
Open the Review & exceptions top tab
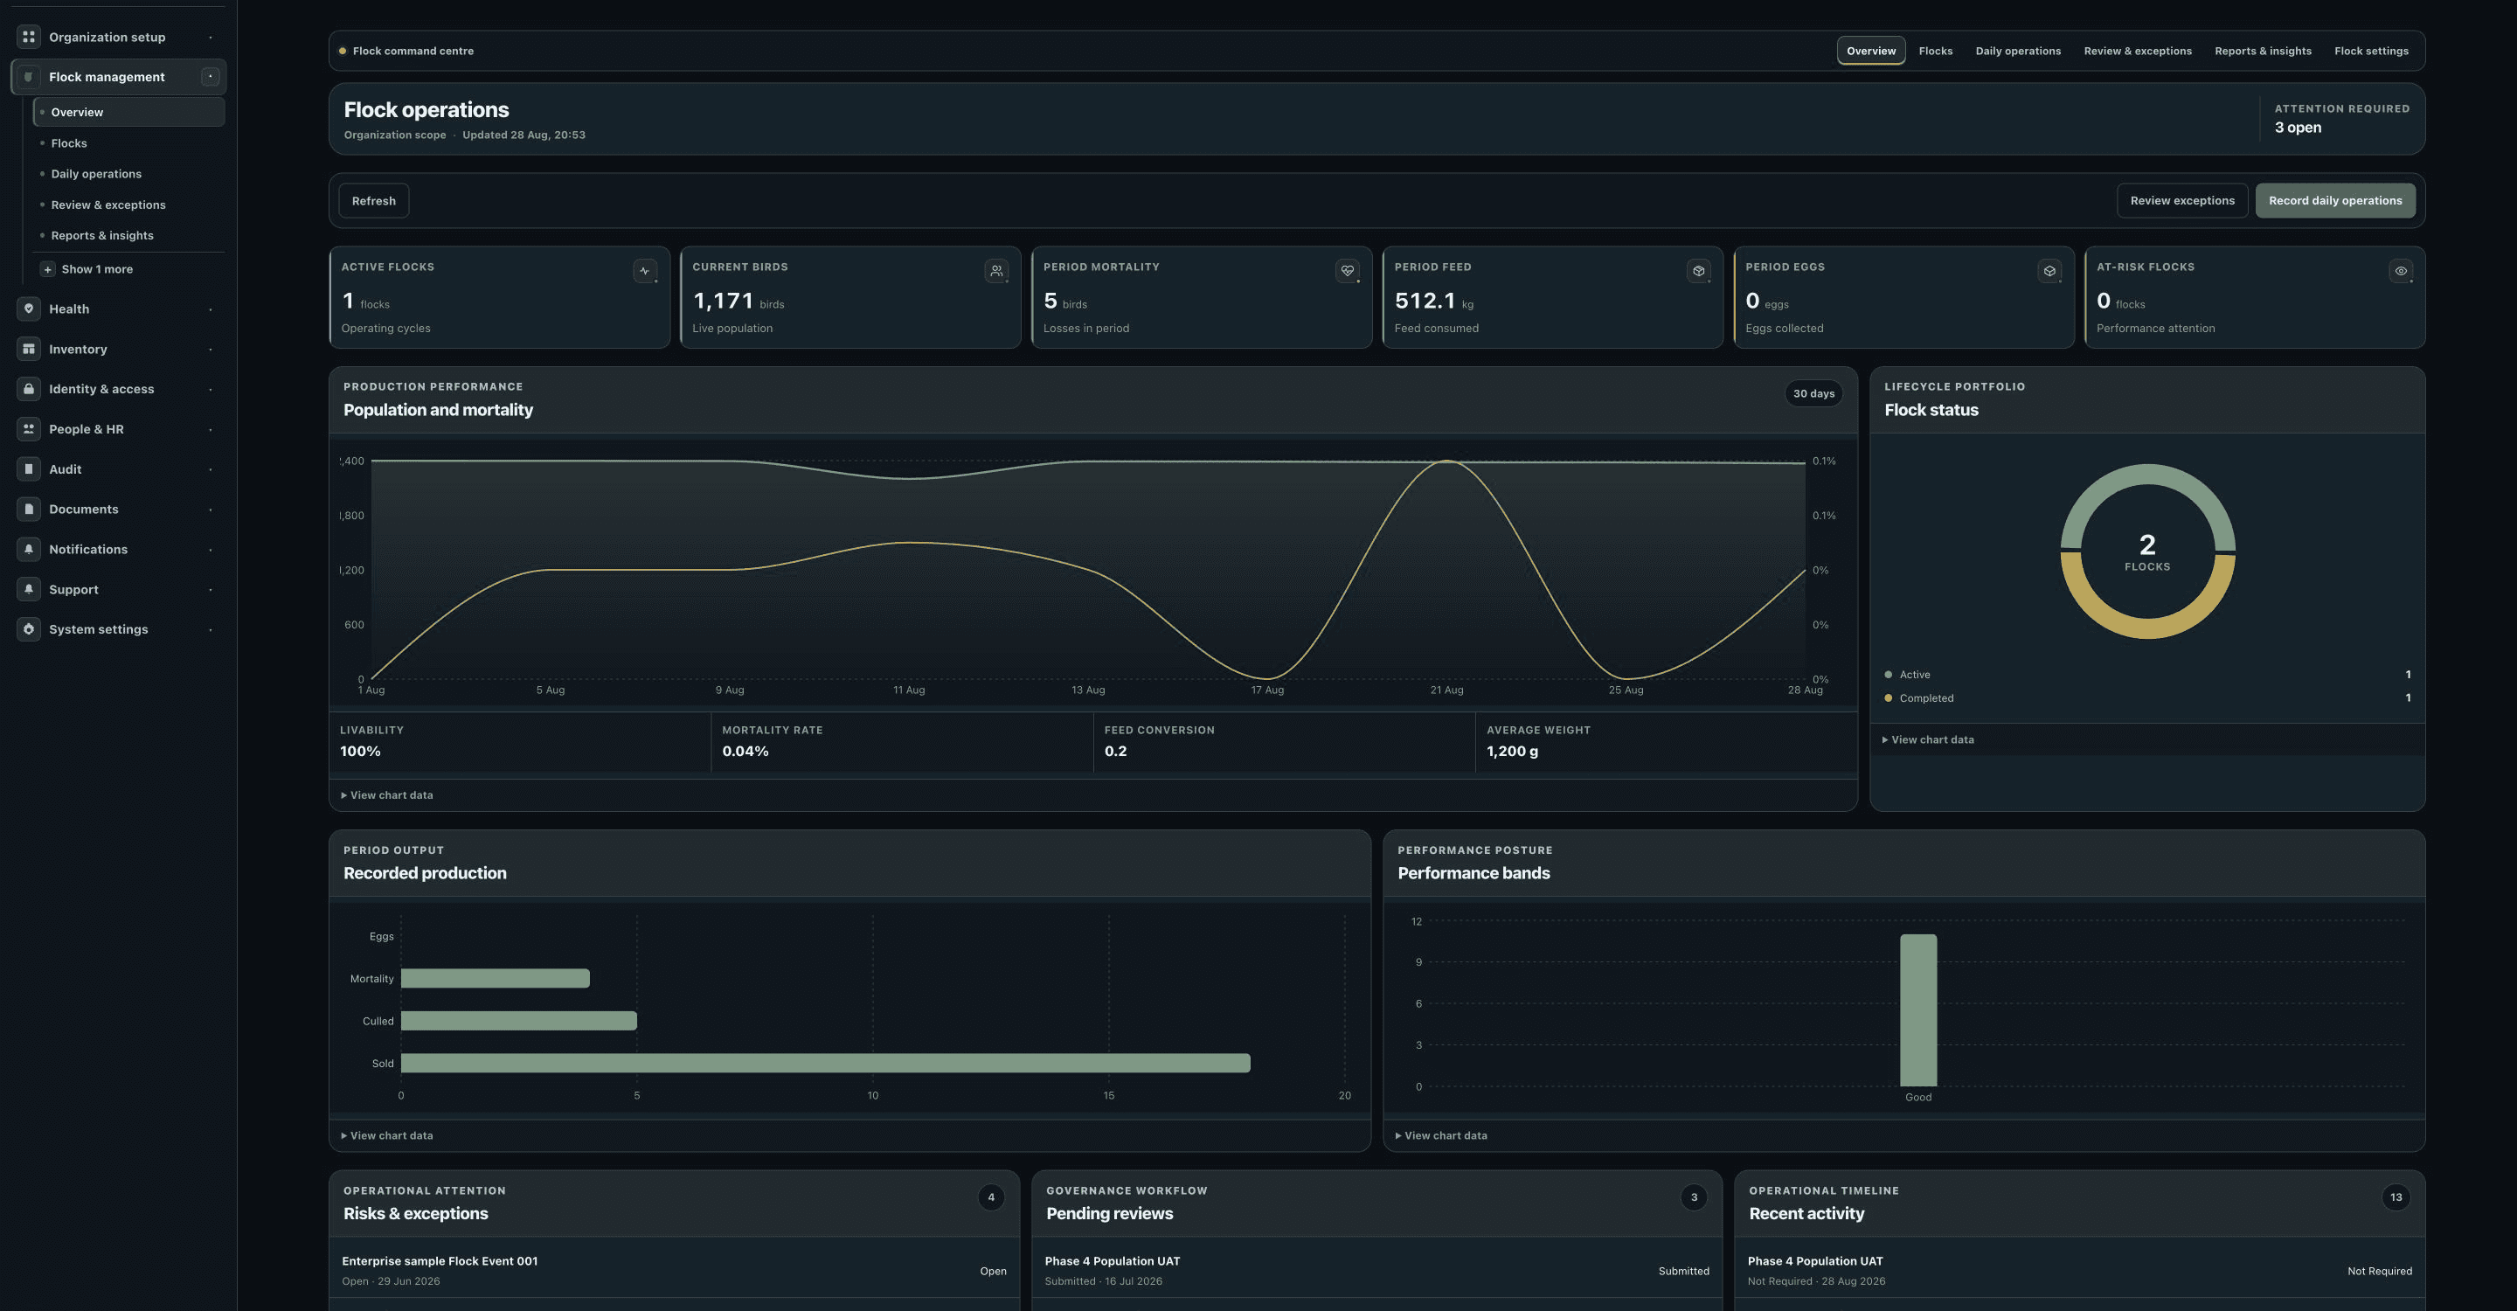tap(2137, 51)
